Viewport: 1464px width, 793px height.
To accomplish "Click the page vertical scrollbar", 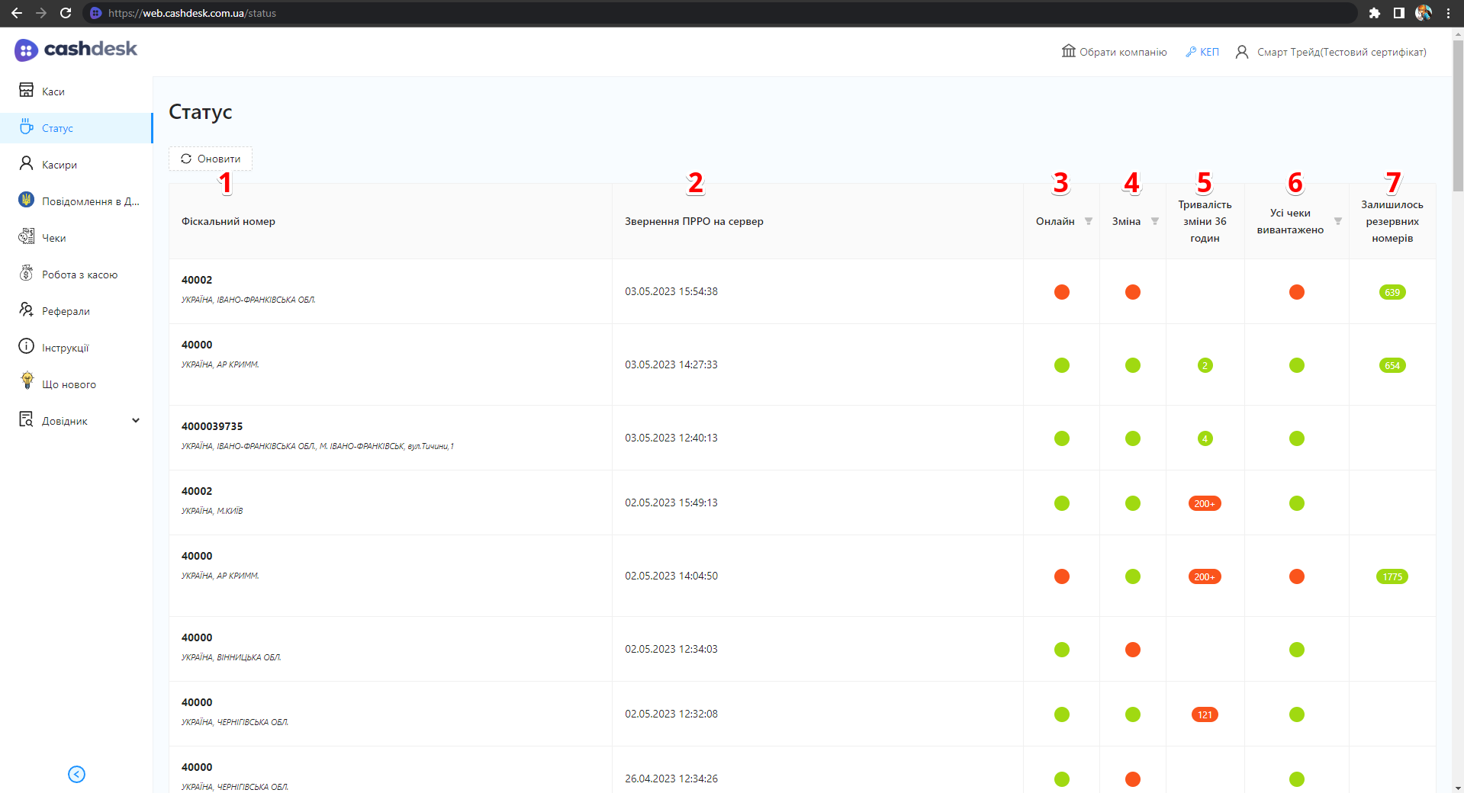I will click(1458, 114).
